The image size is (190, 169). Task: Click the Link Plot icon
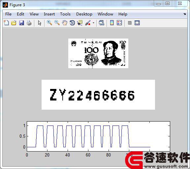click(x=101, y=23)
